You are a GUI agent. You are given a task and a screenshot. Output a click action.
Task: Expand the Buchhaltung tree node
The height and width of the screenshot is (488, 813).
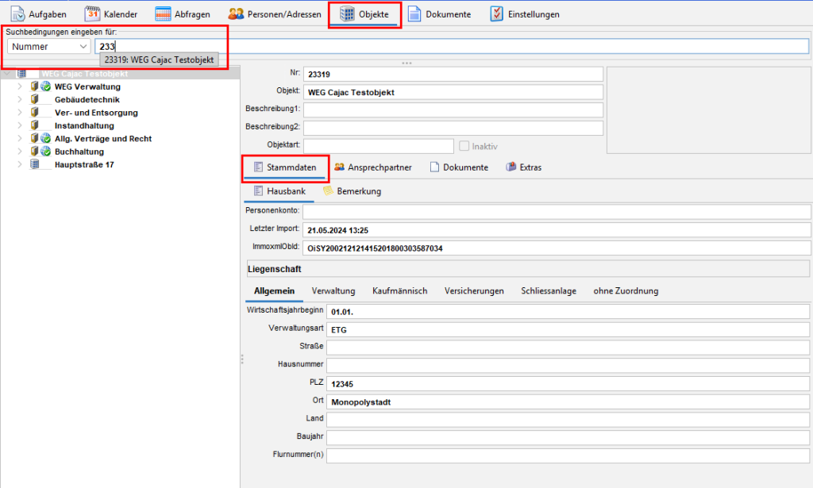19,152
